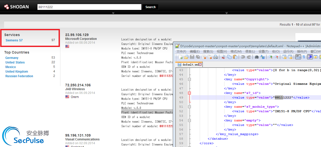Click the Paste clipboard icon in Notepad++
The height and width of the screenshot is (147, 321).
pos(235,57)
